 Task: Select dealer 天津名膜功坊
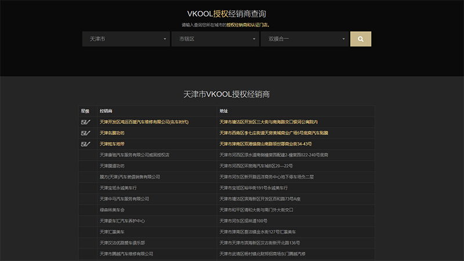112,133
